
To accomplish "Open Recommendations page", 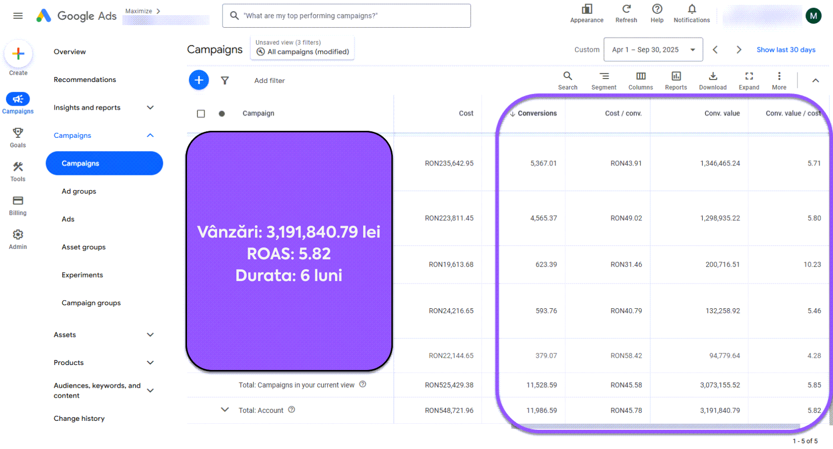I will tap(85, 80).
